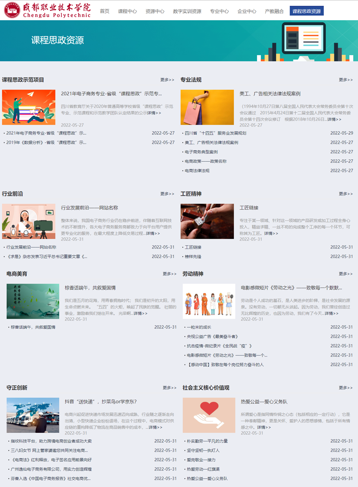Click the heart-in-hand image in 社会主义核心价值观
The width and height of the screenshot is (358, 487).
point(209,415)
